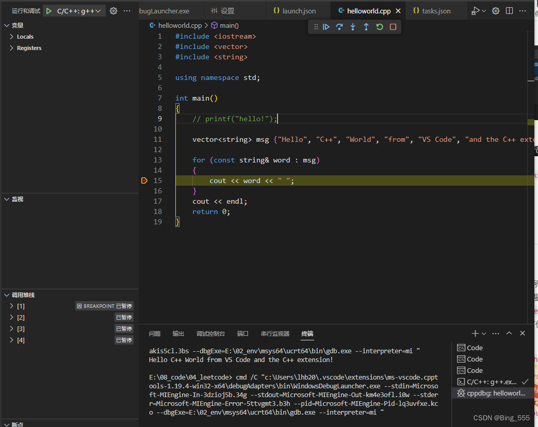Open the new terminal profile dropdown
538x427 pixels.
click(x=484, y=333)
